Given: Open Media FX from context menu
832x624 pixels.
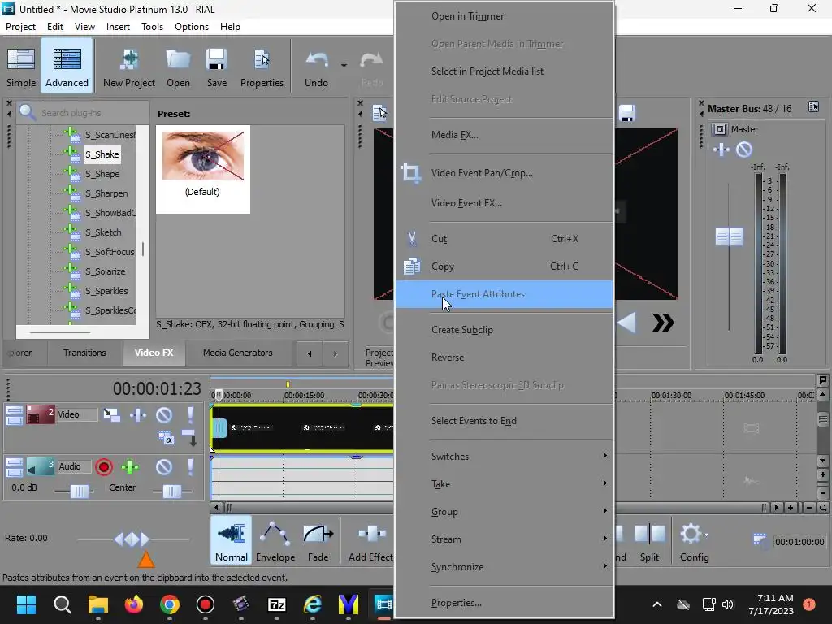Looking at the screenshot, I should click(x=504, y=135).
